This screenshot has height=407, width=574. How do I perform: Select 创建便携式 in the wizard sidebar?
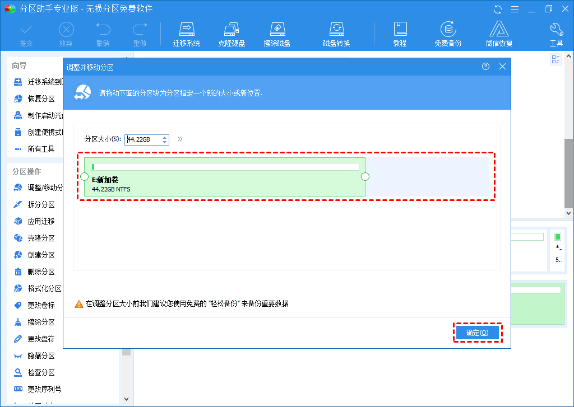[x=39, y=132]
